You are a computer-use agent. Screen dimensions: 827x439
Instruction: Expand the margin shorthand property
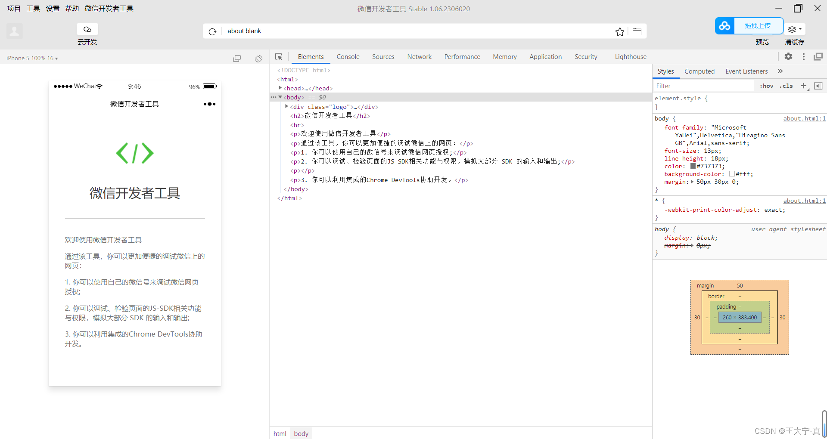tap(692, 182)
